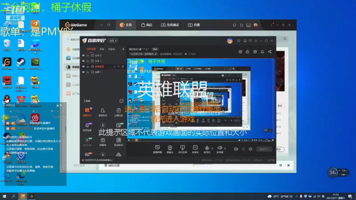Click the message bubble icon in title bar

239,41
